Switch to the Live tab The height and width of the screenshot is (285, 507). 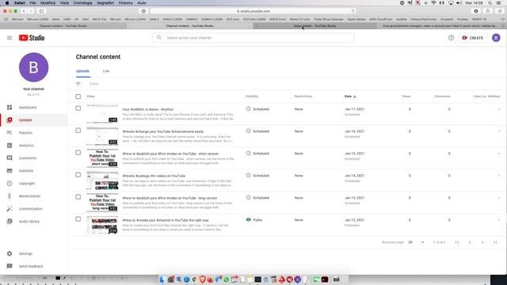(106, 71)
